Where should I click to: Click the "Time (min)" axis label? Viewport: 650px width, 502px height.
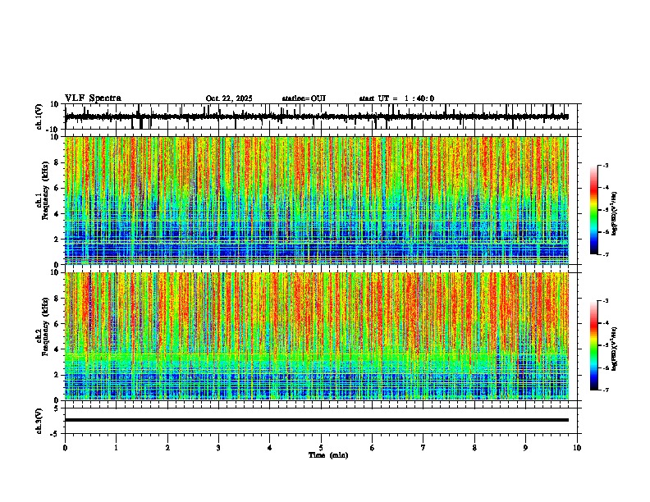(x=328, y=455)
